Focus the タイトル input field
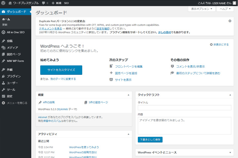The image size is (238, 158). 184,108
